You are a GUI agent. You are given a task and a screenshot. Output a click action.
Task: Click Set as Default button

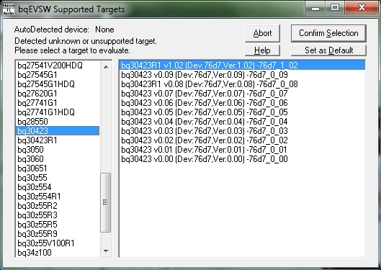(328, 50)
